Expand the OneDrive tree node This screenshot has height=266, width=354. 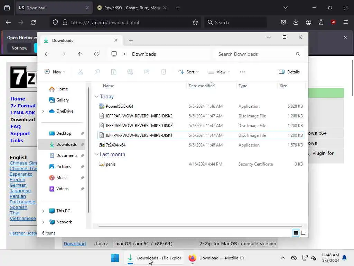[x=43, y=111]
